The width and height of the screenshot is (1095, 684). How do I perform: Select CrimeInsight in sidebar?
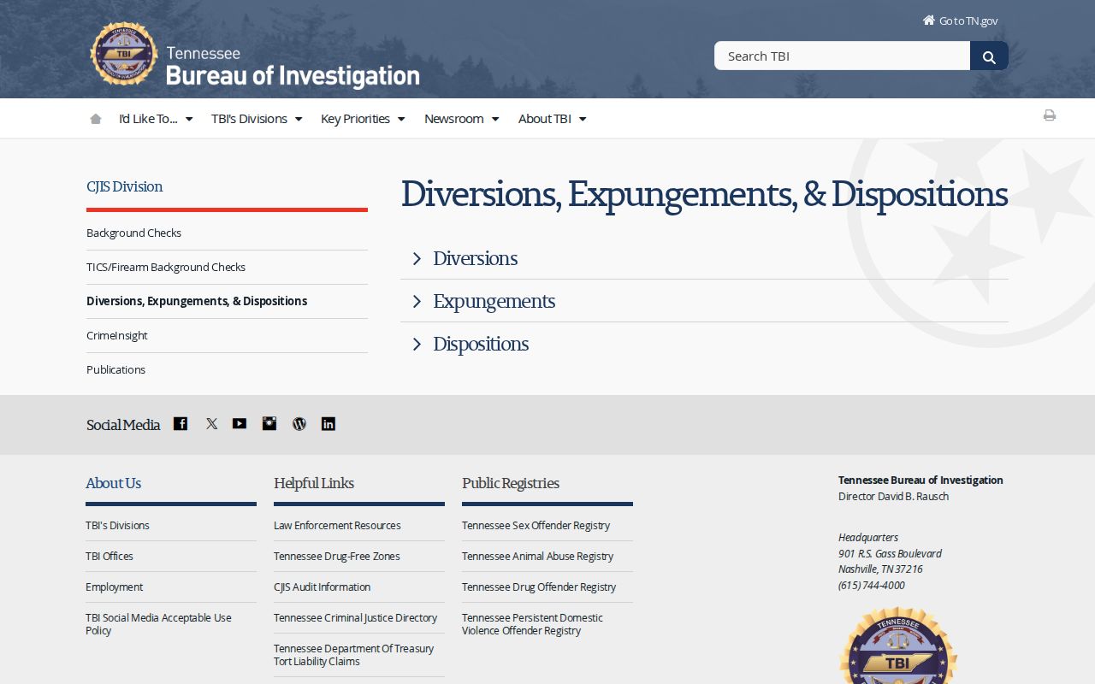(x=116, y=335)
